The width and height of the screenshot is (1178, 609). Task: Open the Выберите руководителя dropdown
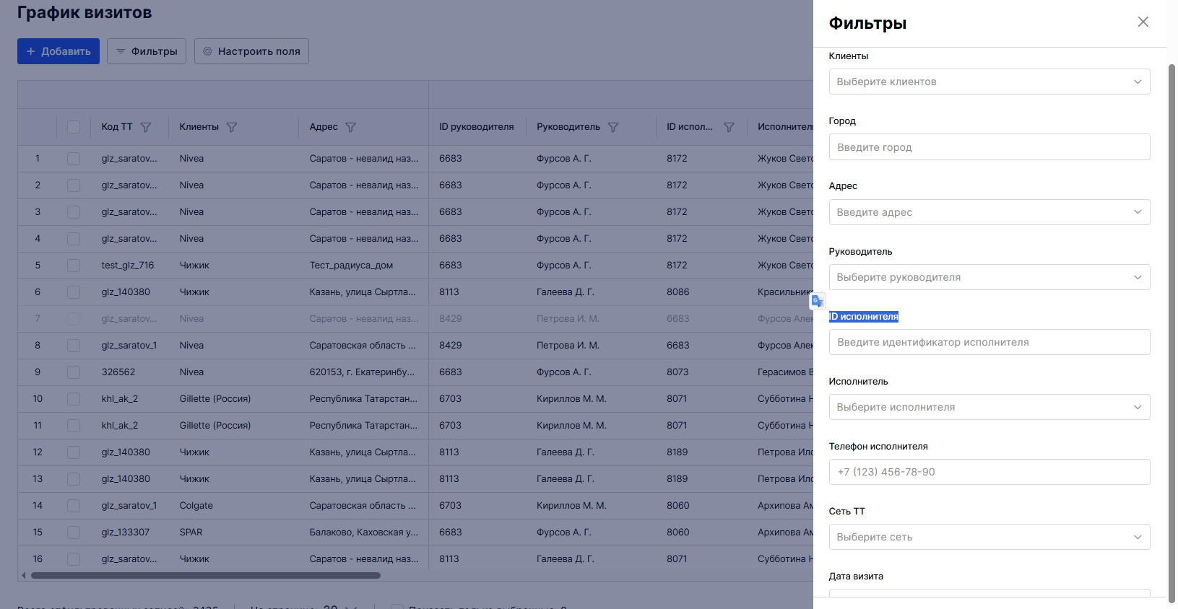(x=989, y=277)
